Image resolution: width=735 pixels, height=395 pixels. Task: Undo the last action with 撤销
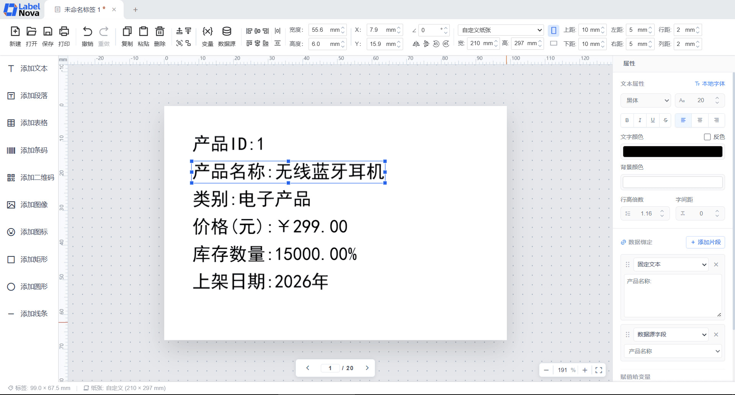(x=87, y=36)
